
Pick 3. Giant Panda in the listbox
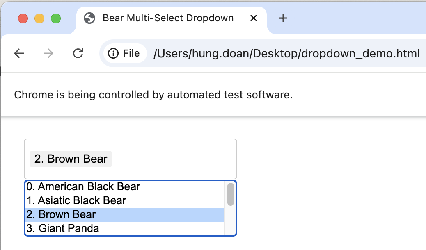[x=63, y=228]
